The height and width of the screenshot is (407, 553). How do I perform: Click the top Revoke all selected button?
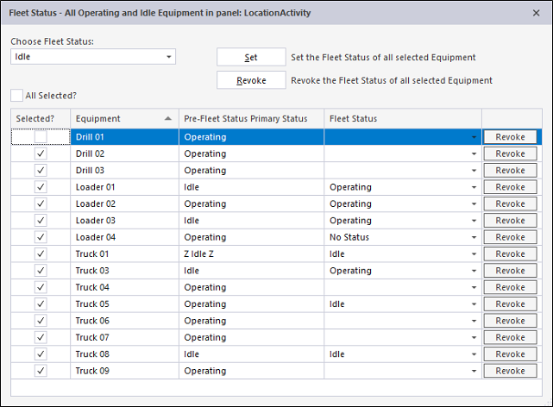pos(250,80)
